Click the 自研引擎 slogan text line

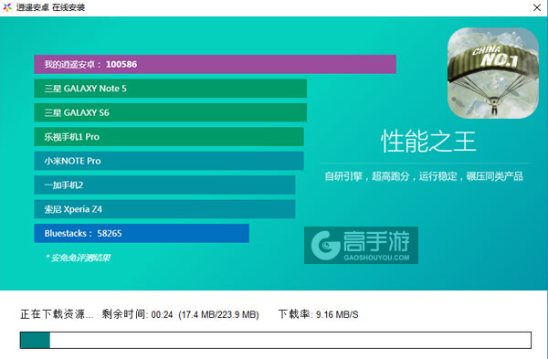[x=424, y=176]
